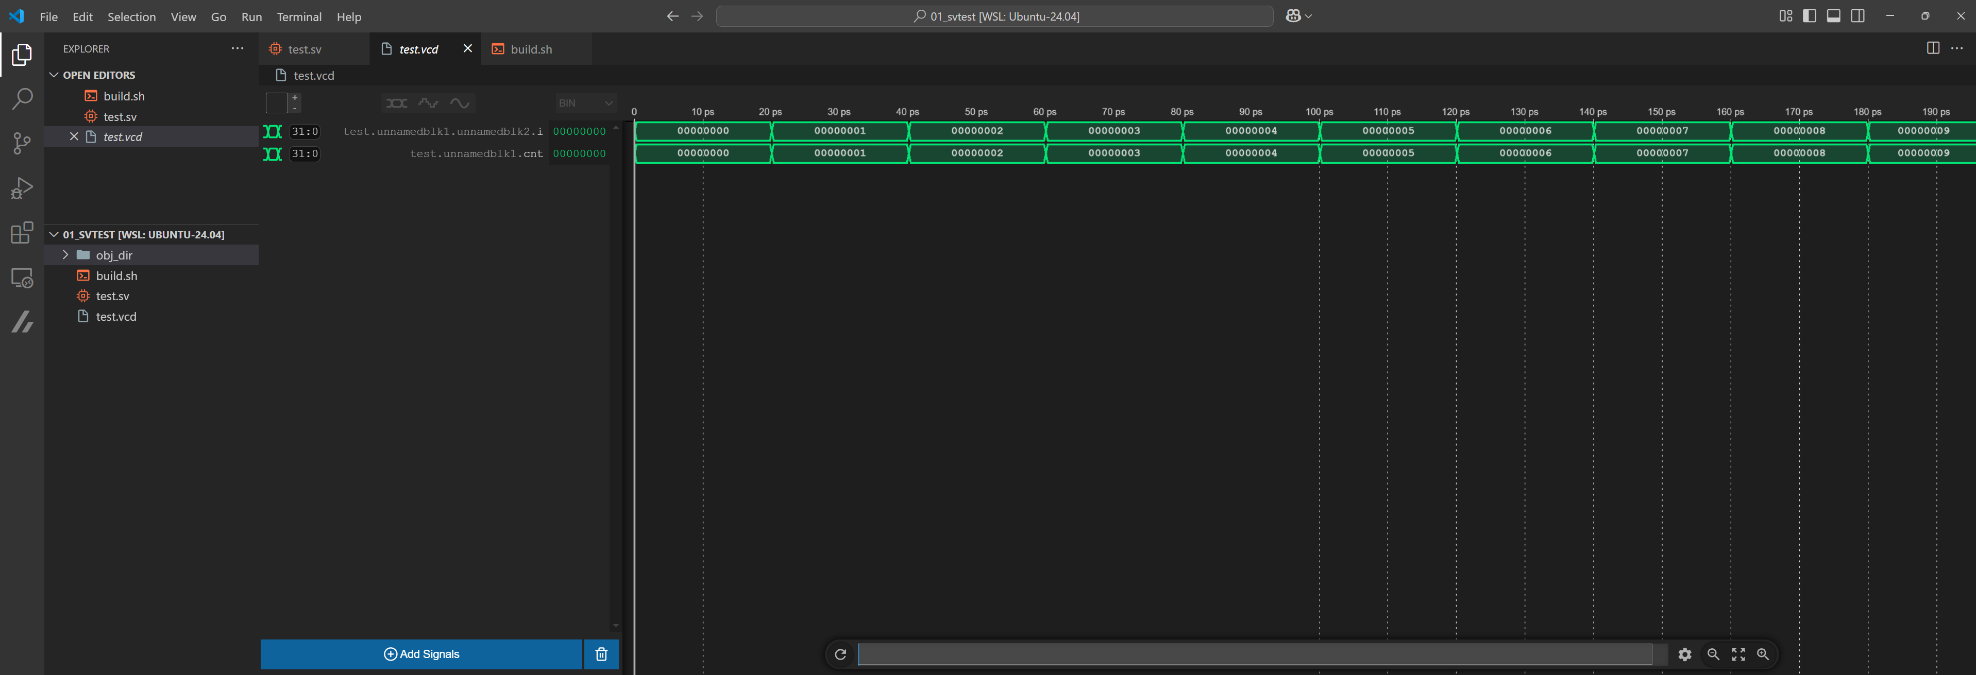The image size is (1976, 675).
Task: Open the BIN radix format dropdown
Action: [x=586, y=102]
